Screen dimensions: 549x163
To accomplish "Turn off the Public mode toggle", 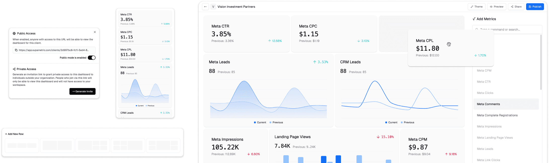I will click(x=92, y=58).
